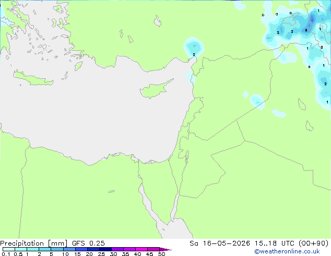Click the '35' legend scale label
This screenshot has width=331, height=256.
[125, 254]
